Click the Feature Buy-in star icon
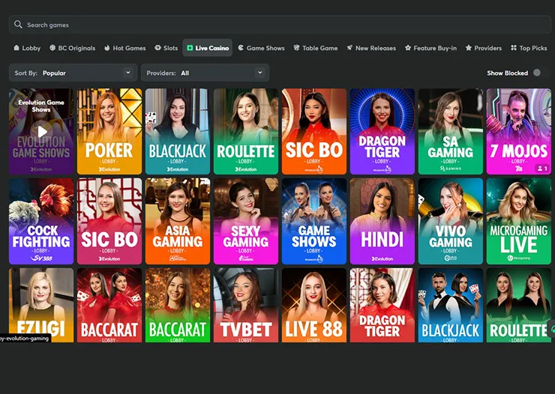The height and width of the screenshot is (394, 555). pyautogui.click(x=408, y=48)
